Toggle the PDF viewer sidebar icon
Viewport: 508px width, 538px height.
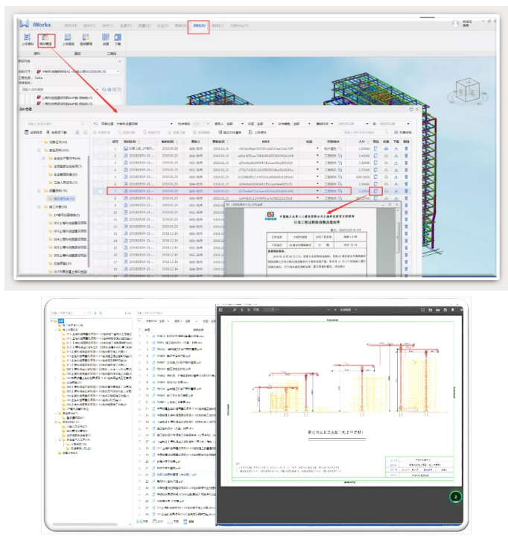point(220,310)
